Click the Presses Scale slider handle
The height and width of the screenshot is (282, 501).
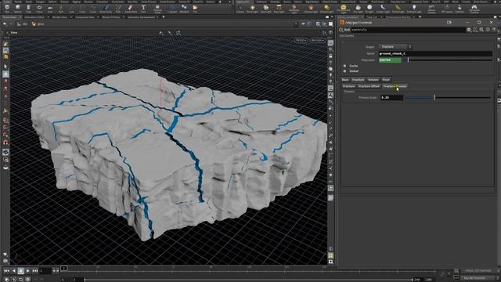tap(434, 97)
